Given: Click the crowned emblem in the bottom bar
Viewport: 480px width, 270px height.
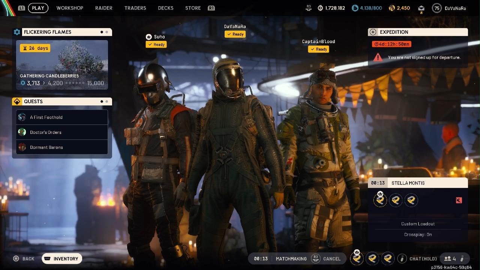Looking at the screenshot, I should (x=357, y=258).
